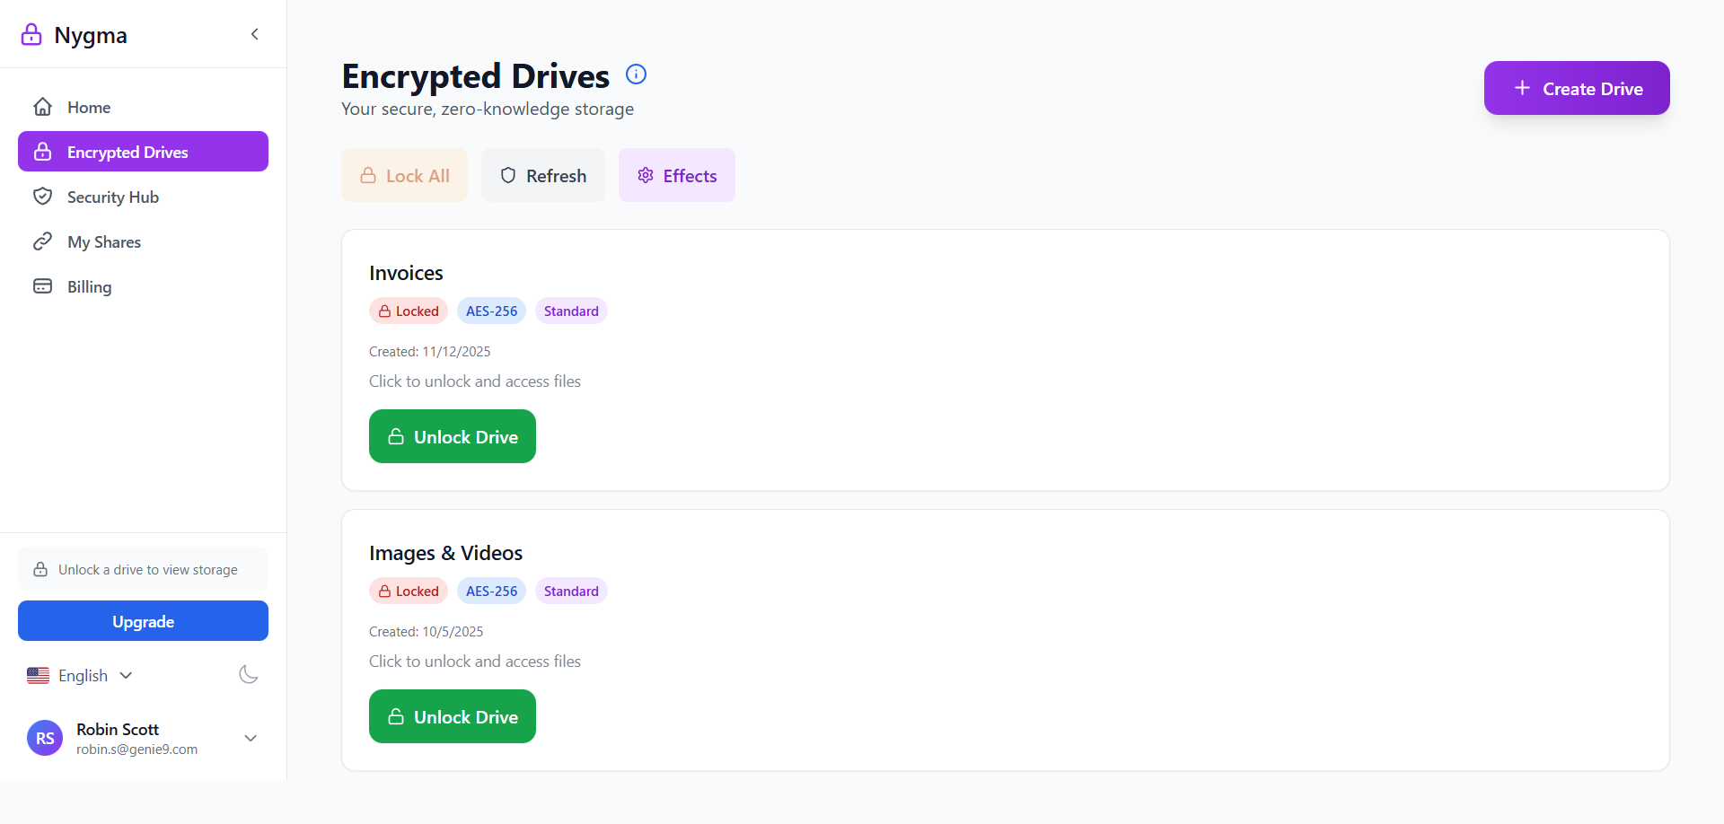Expand the Robin Scott account menu

pyautogui.click(x=251, y=738)
